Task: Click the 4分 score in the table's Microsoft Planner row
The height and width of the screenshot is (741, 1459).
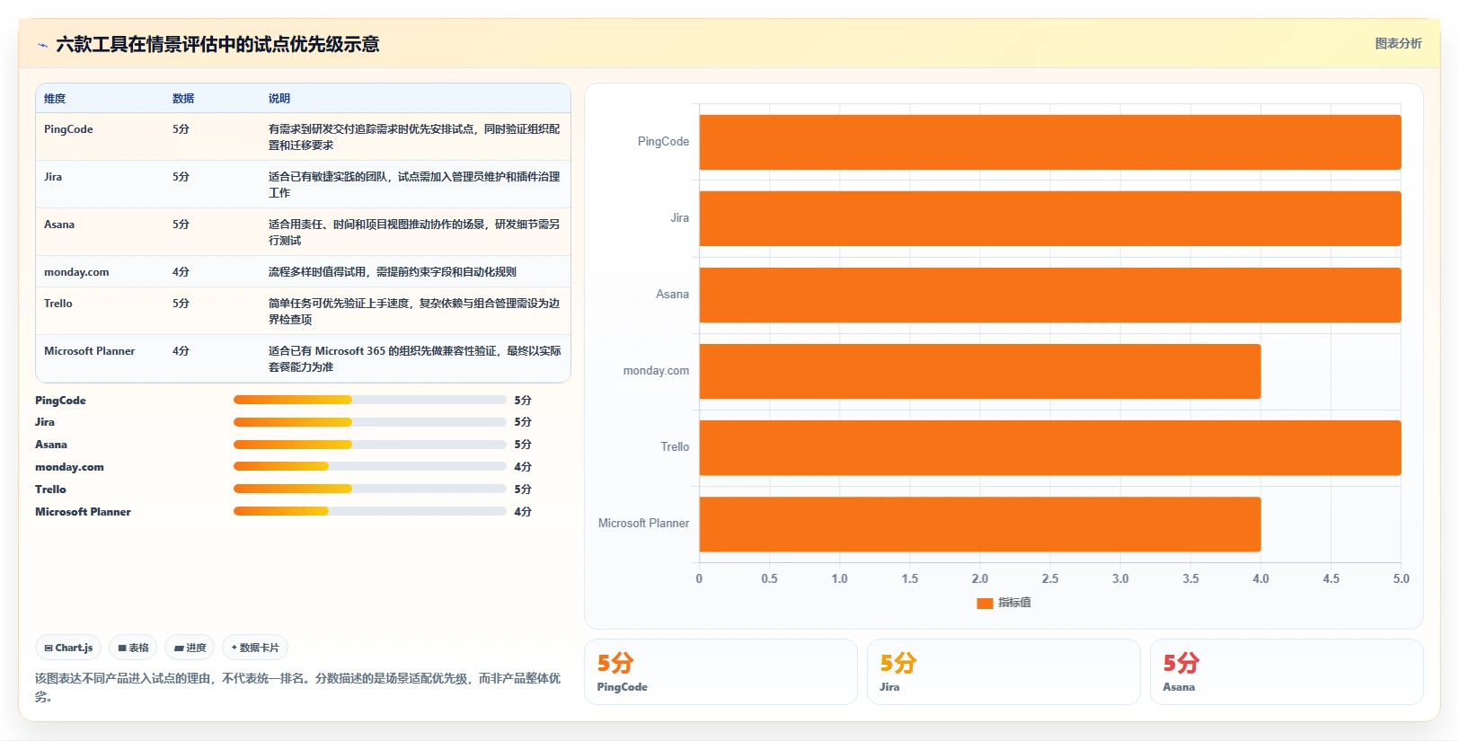Action: 181,351
